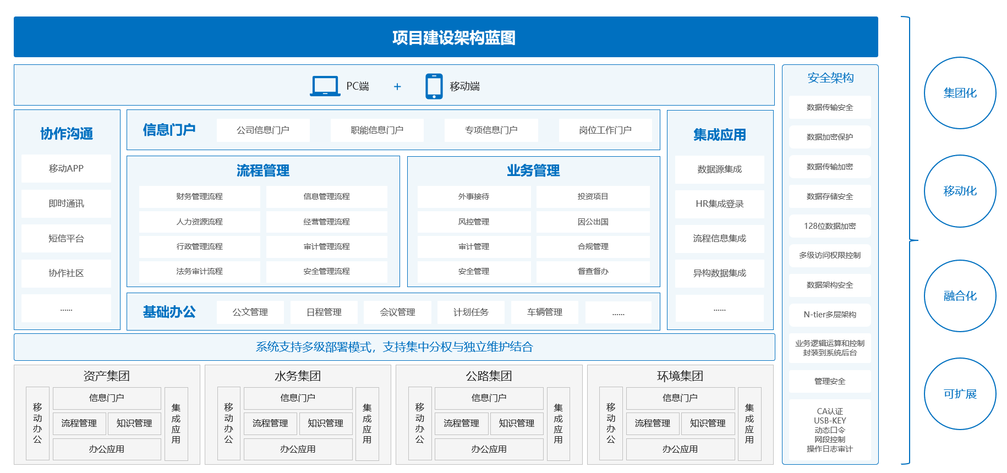This screenshot has height=473, width=1007.
Task: Select 集成应用 under 环境集团
Action: point(749,424)
